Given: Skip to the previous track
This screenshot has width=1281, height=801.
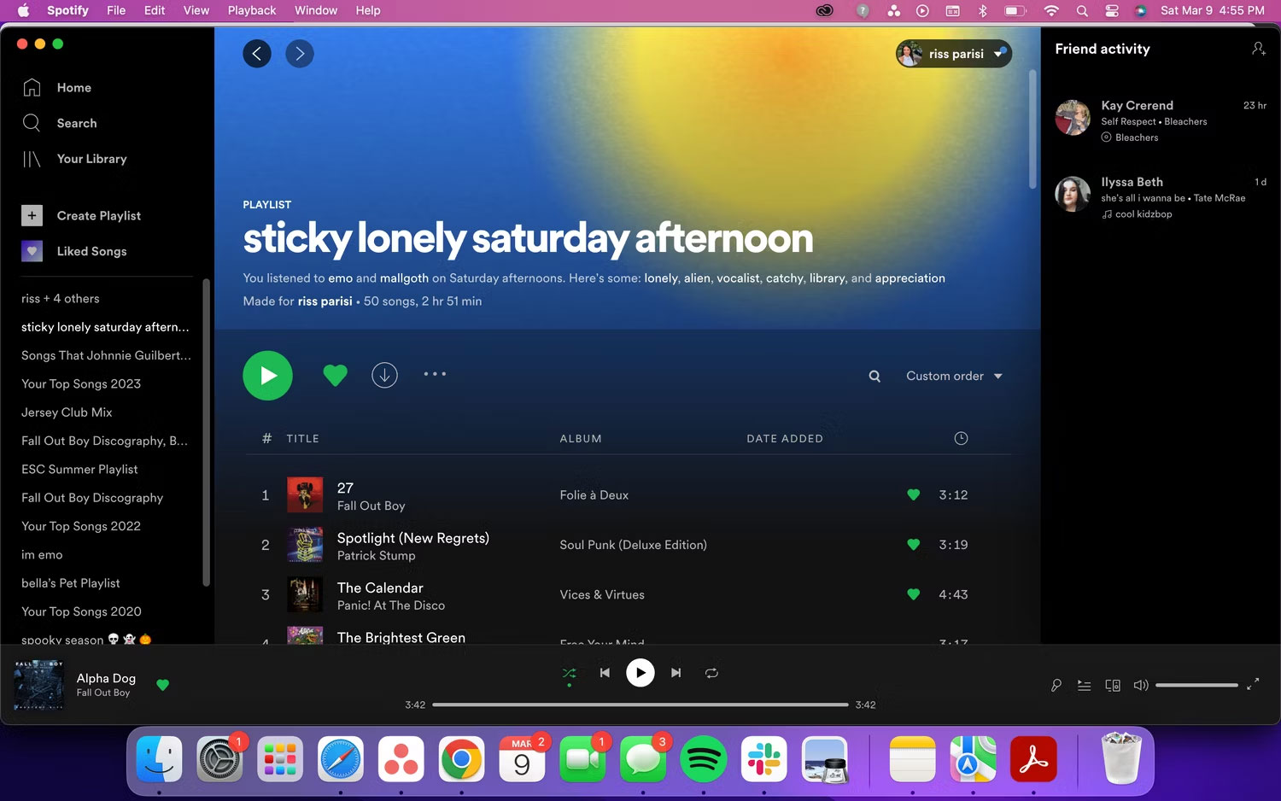Looking at the screenshot, I should [x=605, y=673].
